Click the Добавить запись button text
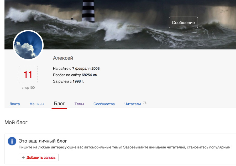 [x=41, y=157]
